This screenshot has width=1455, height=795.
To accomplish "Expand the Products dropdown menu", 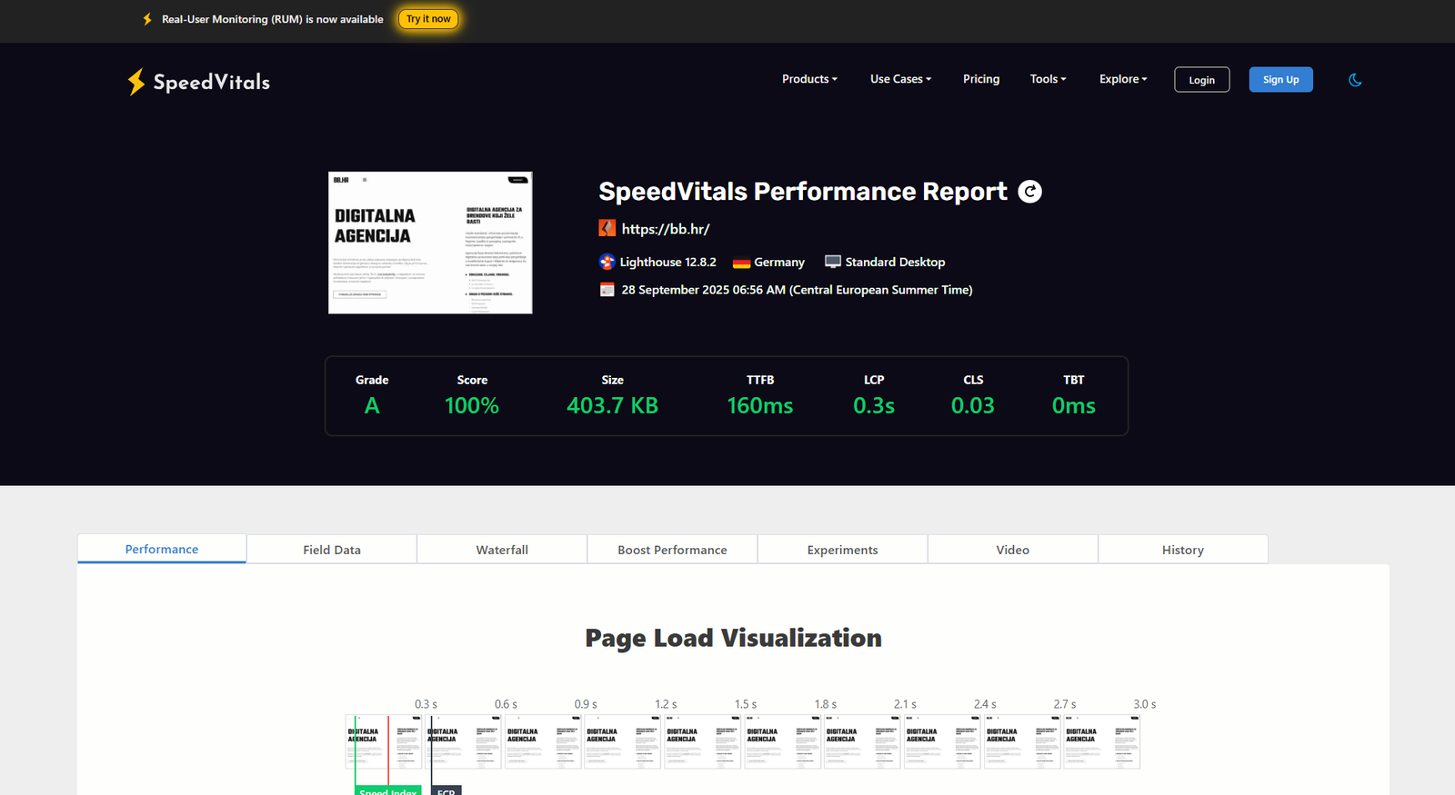I will 809,79.
